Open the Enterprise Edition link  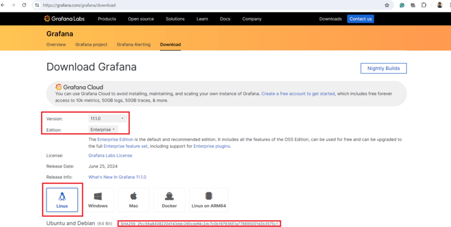115,139
